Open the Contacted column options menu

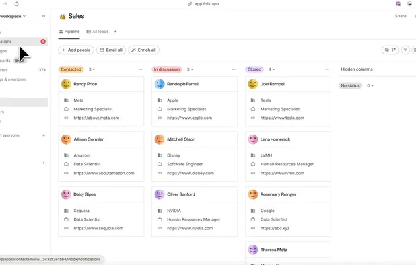(140, 69)
